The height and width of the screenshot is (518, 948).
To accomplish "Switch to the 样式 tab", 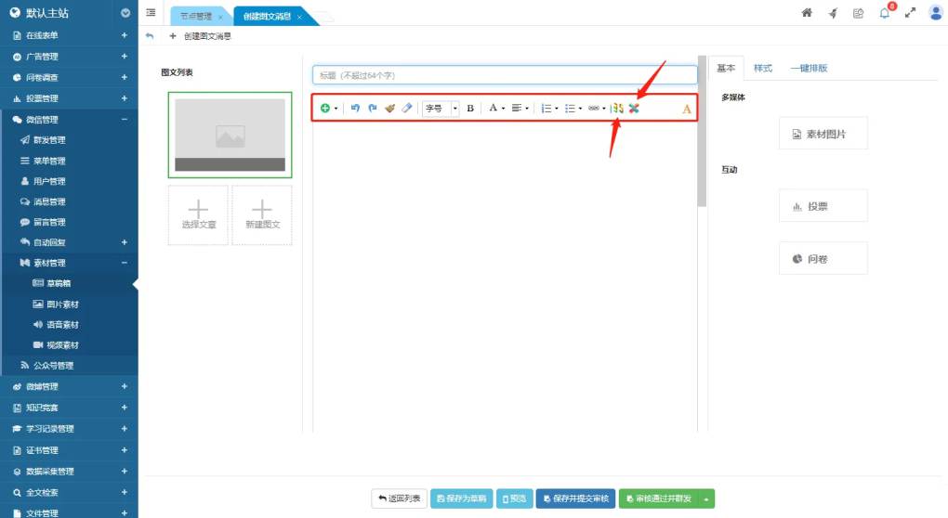I will point(762,69).
